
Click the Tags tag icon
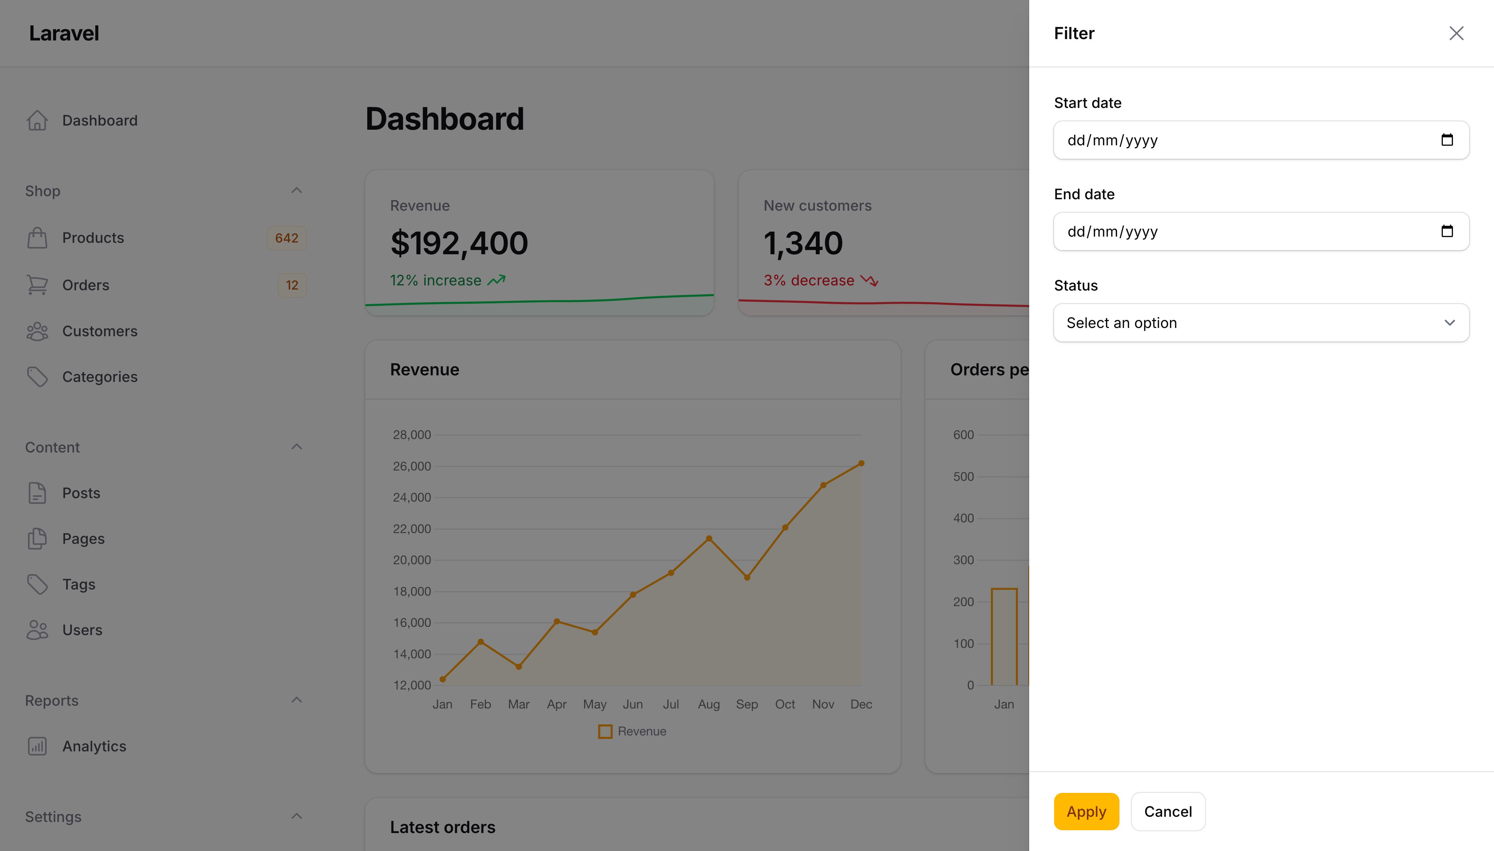tap(37, 585)
